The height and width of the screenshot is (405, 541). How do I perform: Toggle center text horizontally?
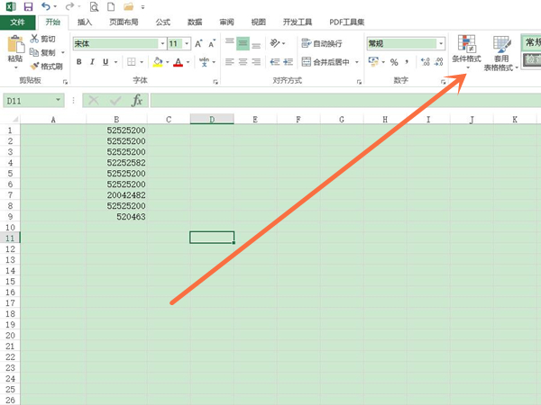click(243, 62)
